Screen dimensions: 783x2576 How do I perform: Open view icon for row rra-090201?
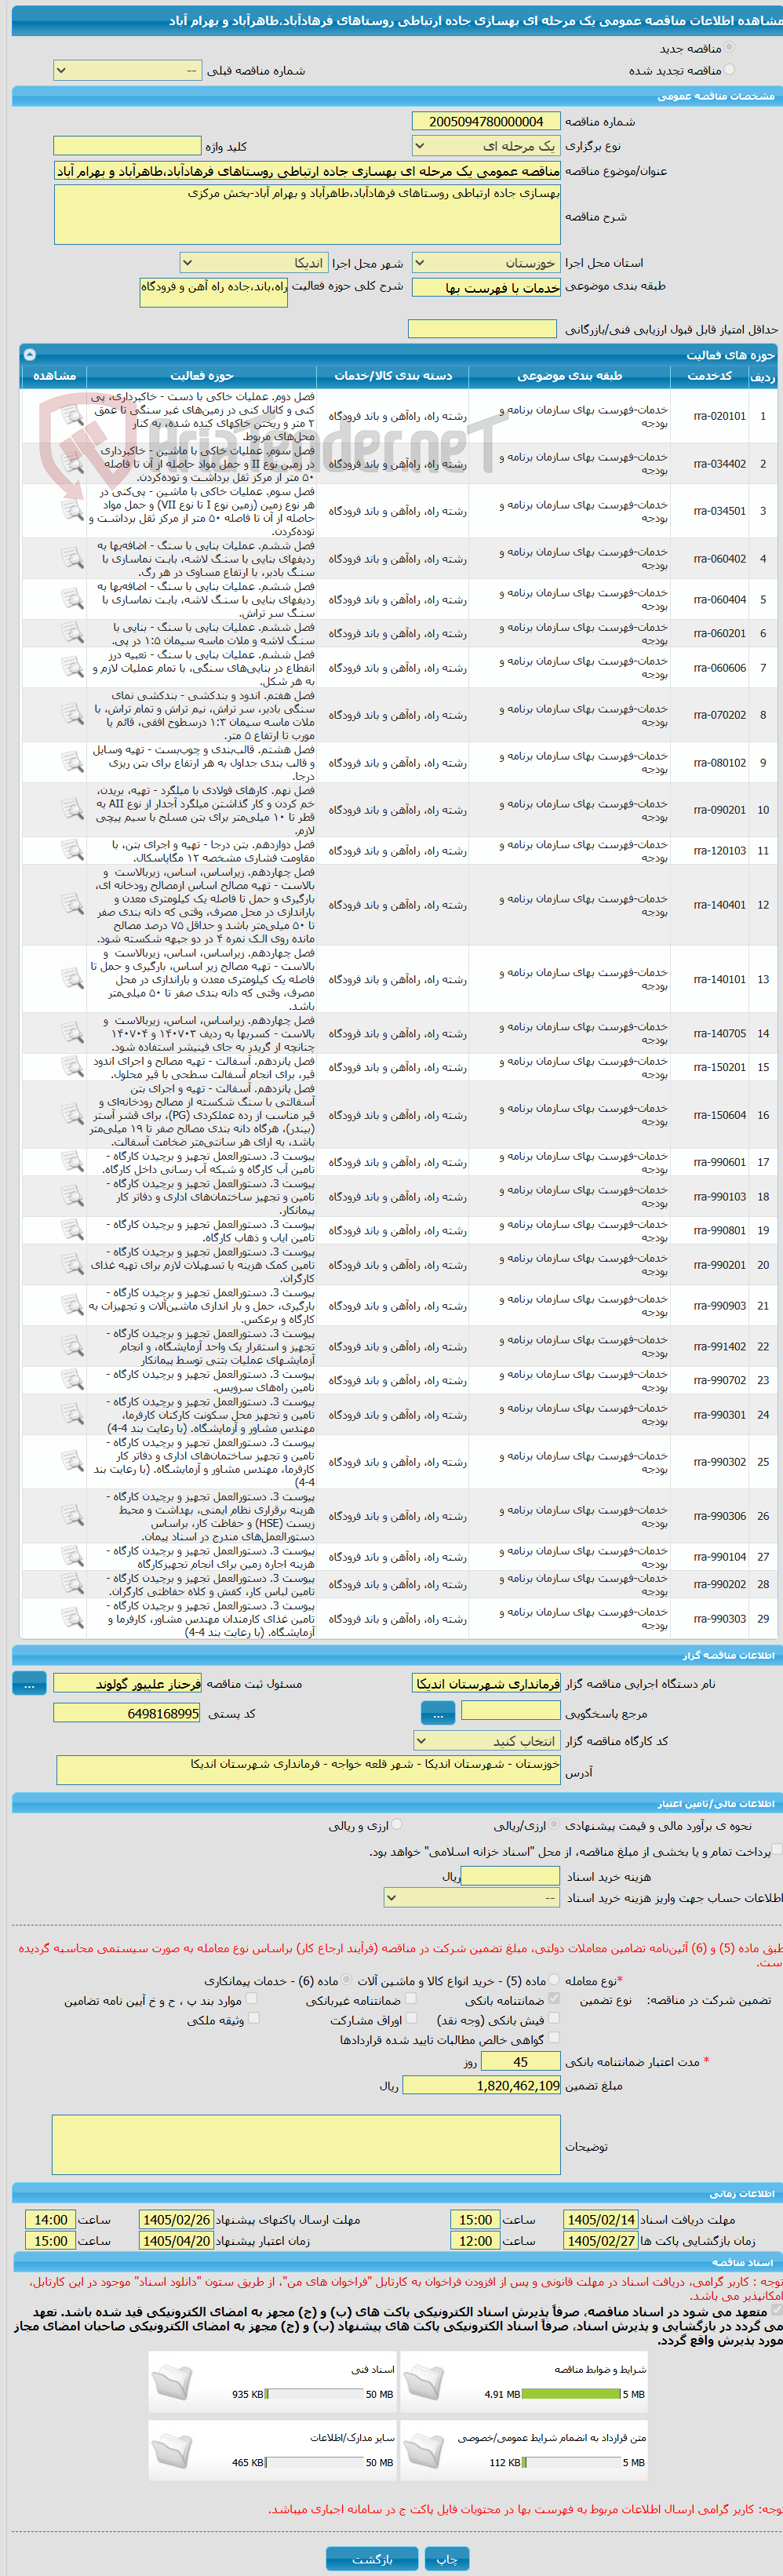click(72, 809)
